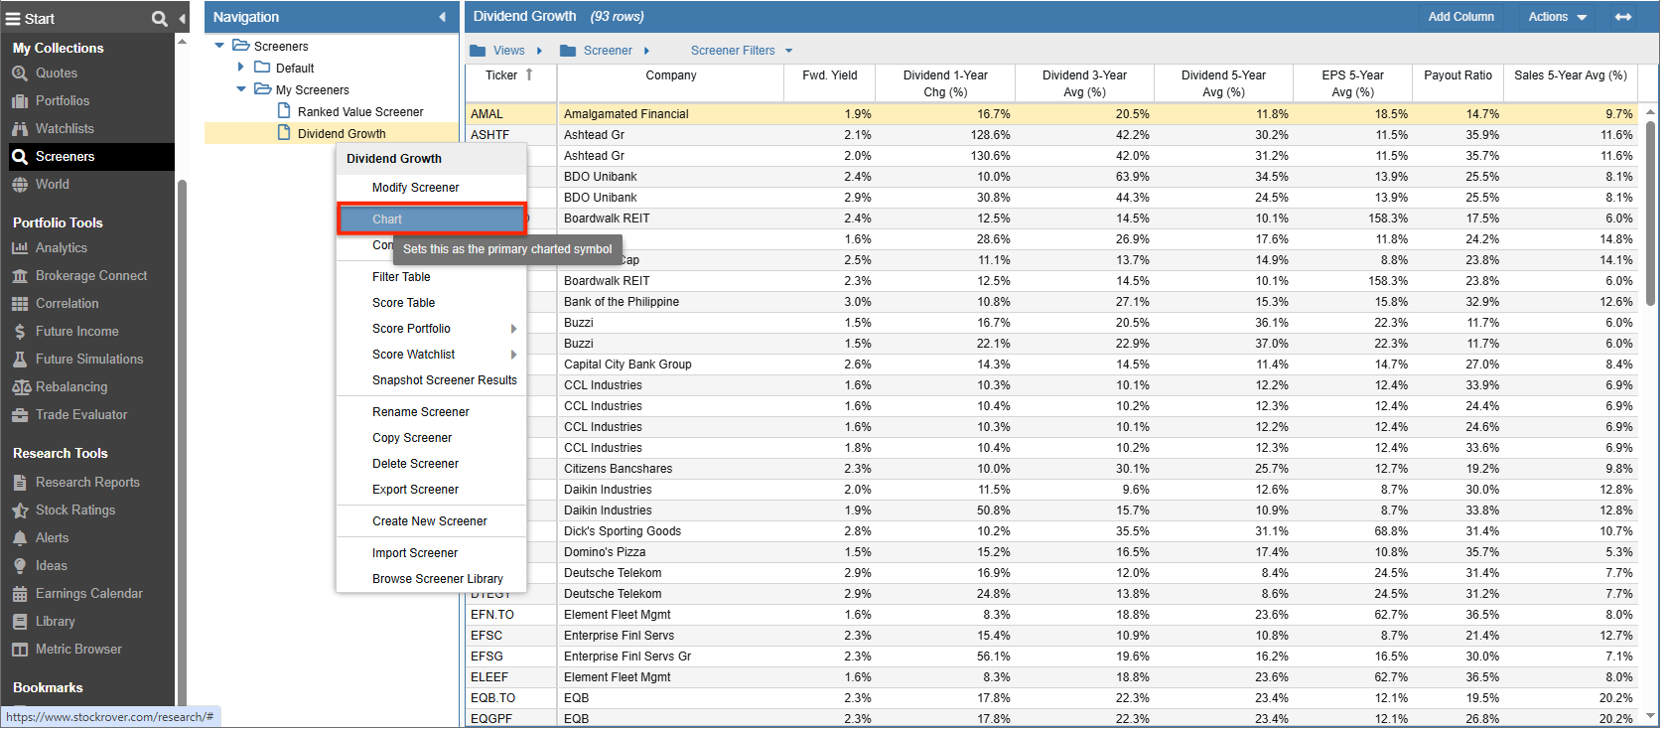This screenshot has width=1667, height=731.
Task: Expand the Default folder
Action: [x=241, y=68]
